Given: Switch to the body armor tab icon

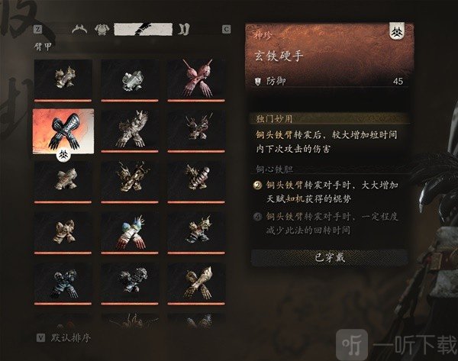Looking at the screenshot, I should pyautogui.click(x=102, y=30).
